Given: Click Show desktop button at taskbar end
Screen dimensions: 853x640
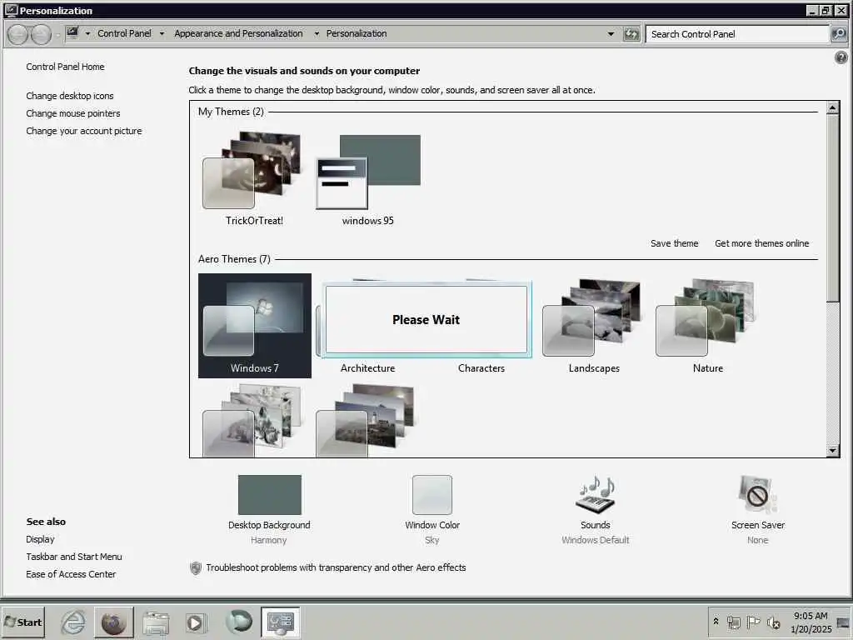Looking at the screenshot, I should coord(844,622).
